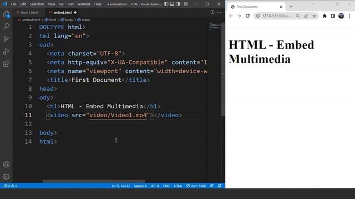This screenshot has width=355, height=199.
Task: Open the View menu
Action: point(52,4)
